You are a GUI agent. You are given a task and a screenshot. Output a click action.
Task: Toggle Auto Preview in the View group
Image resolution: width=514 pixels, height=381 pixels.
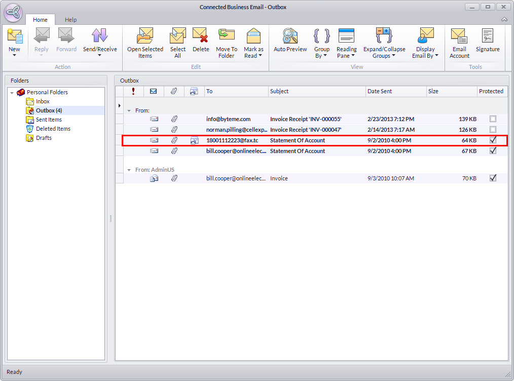point(290,40)
